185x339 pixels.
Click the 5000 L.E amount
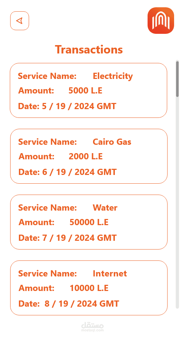[x=85, y=91]
